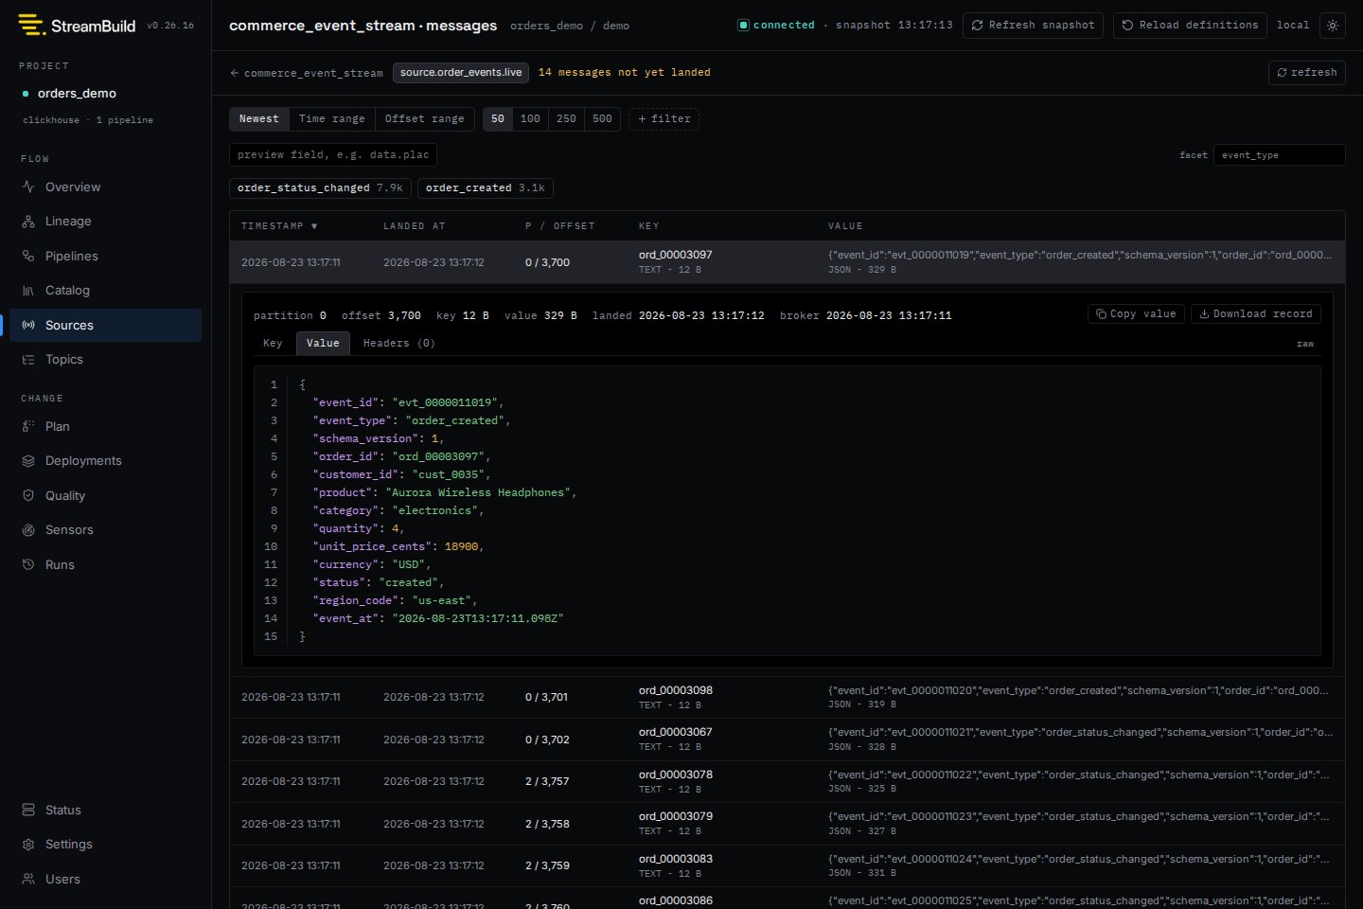The width and height of the screenshot is (1363, 909).
Task: Click the StreamBuild logo icon
Action: [x=32, y=26]
